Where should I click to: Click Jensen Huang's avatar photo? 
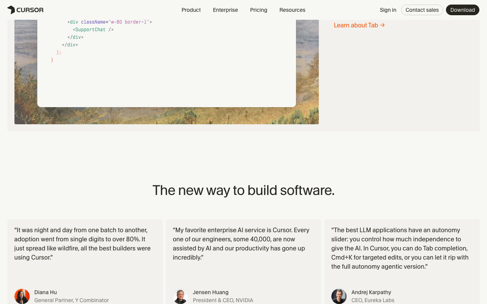[x=180, y=296]
